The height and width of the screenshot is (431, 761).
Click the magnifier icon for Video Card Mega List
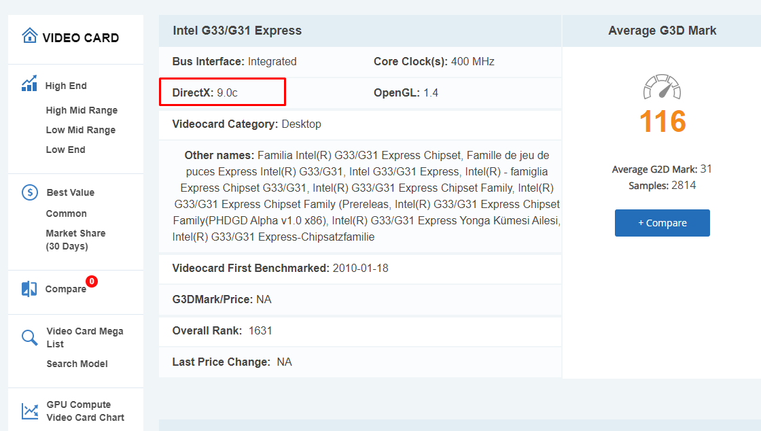(x=30, y=337)
